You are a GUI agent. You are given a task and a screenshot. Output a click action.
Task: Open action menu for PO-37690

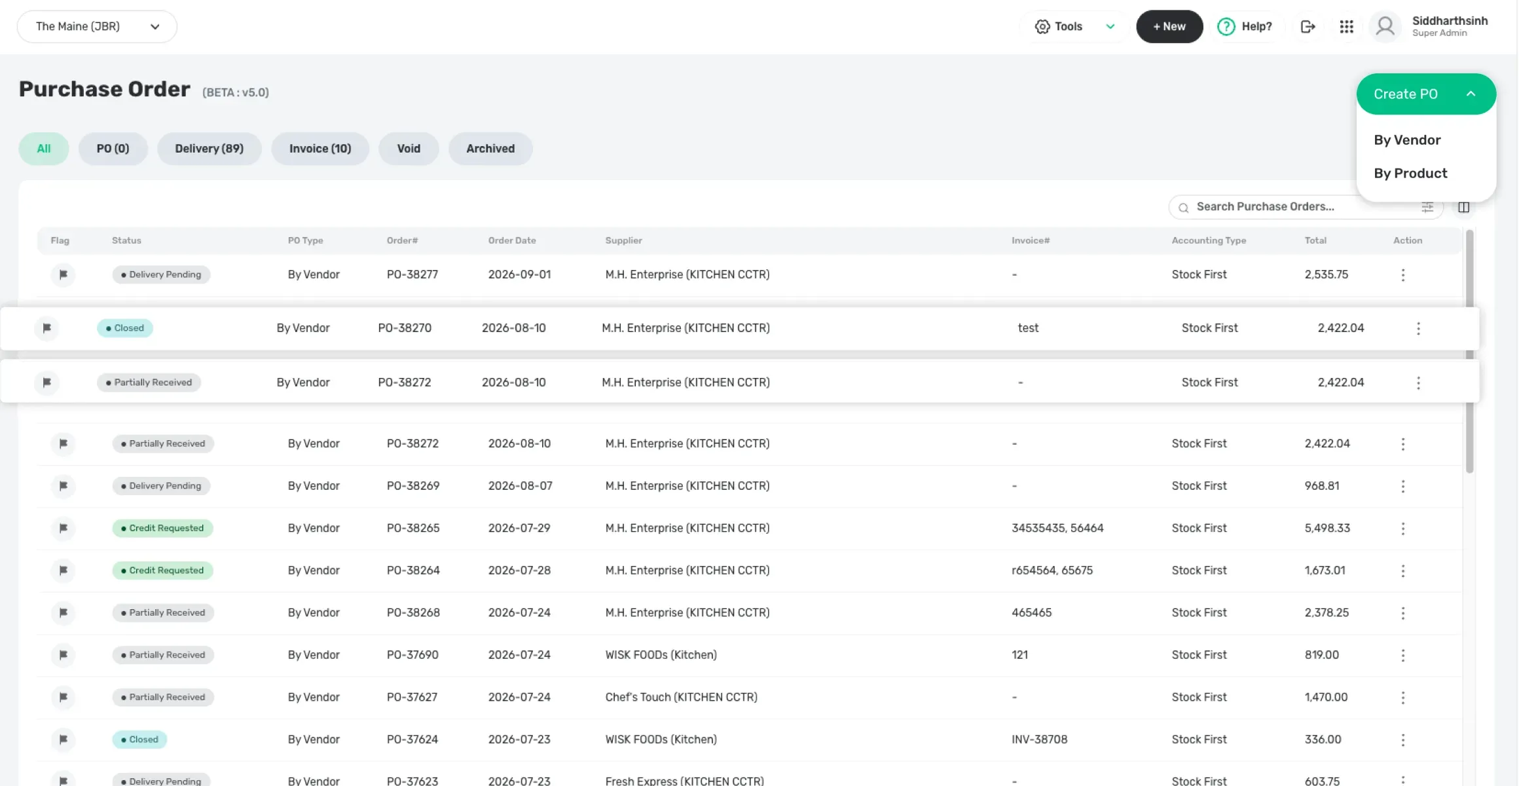pyautogui.click(x=1402, y=655)
